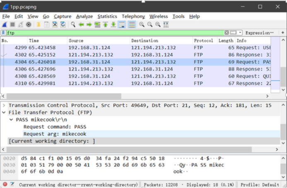Click the add filter button plus icon
The width and height of the screenshot is (287, 188).
point(283,33)
